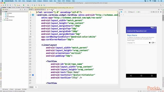Click the CardView class gutter icon on line 2
The image size is (164, 92).
pos(33,15)
